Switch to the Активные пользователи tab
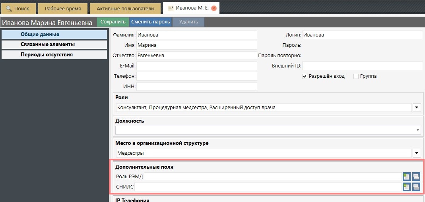Screen dimensions: 425x202 pyautogui.click(x=125, y=8)
